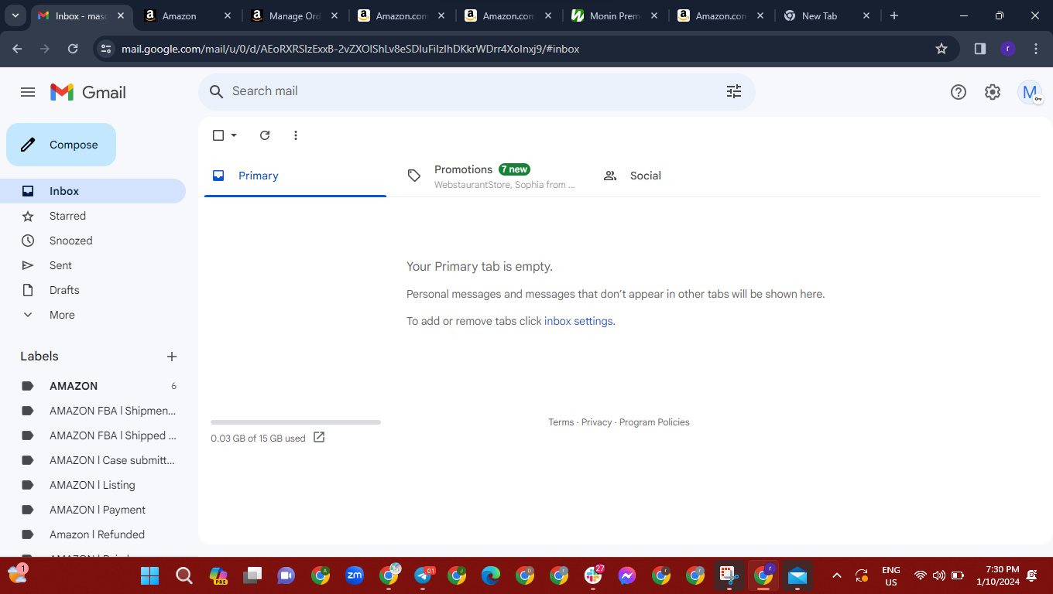The image size is (1053, 594).
Task: Create a new label with plus icon
Action: (x=172, y=357)
